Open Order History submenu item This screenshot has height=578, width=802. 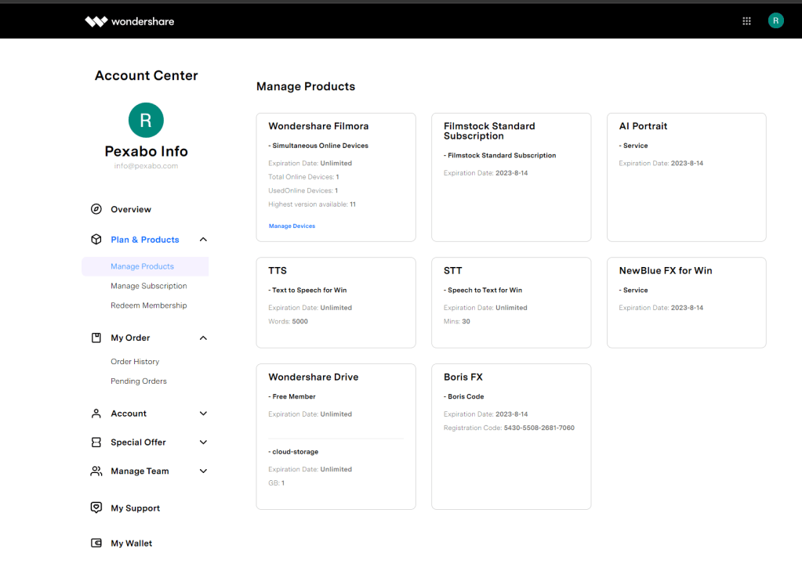(135, 361)
